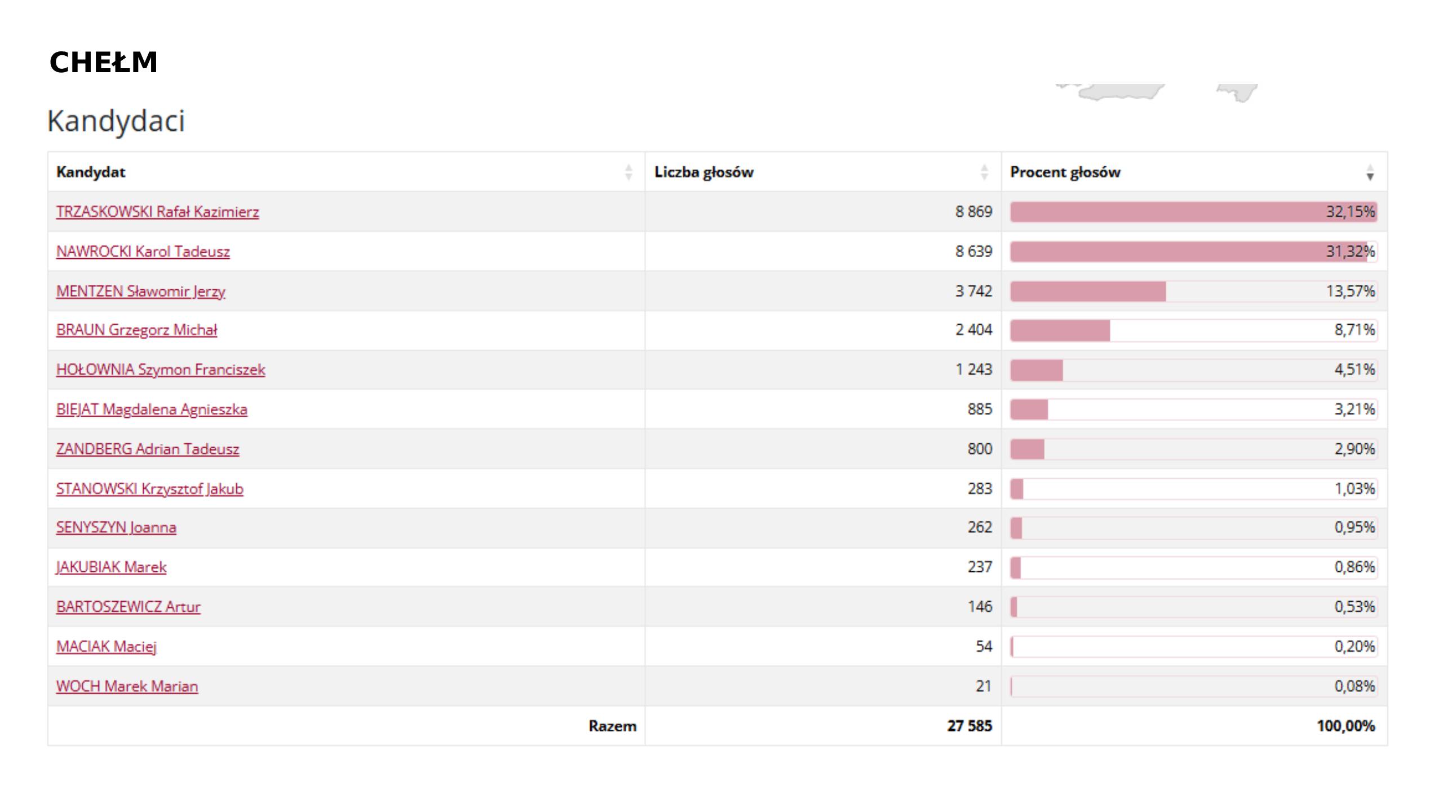Click the Kandydat column header text

91,172
